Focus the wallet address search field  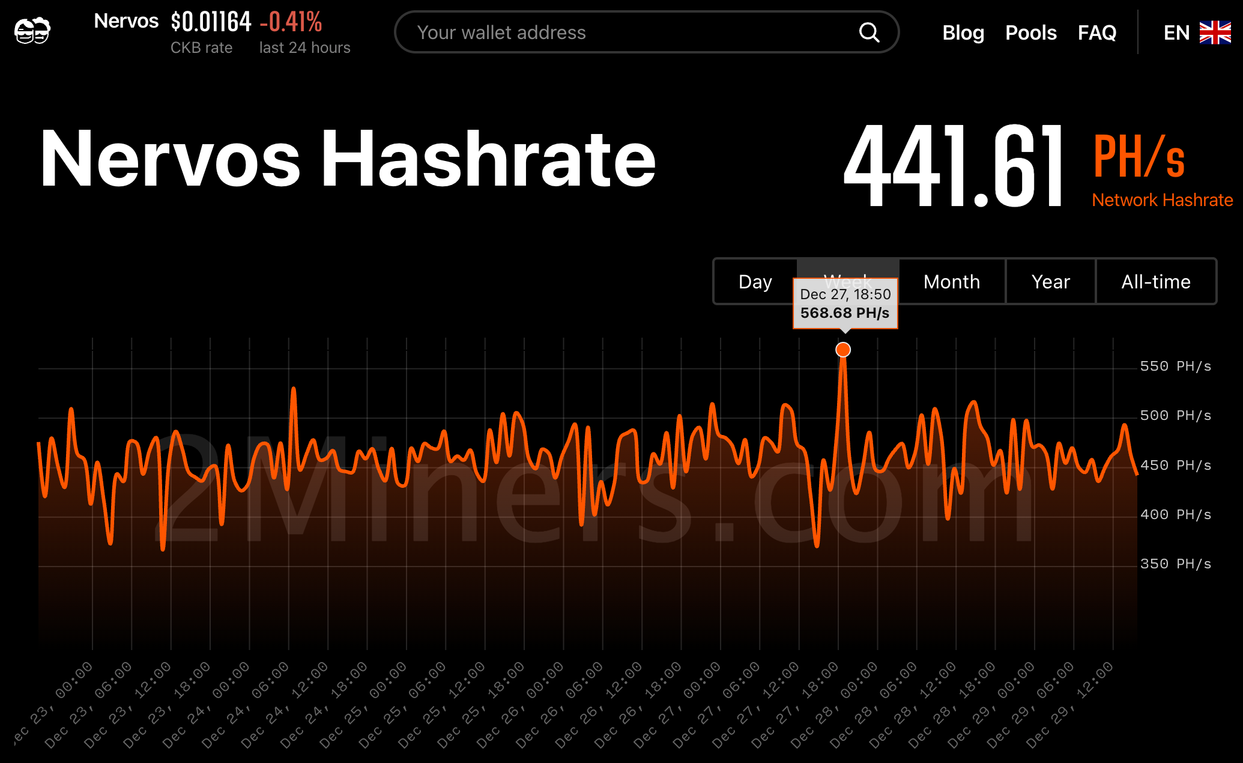tap(646, 32)
